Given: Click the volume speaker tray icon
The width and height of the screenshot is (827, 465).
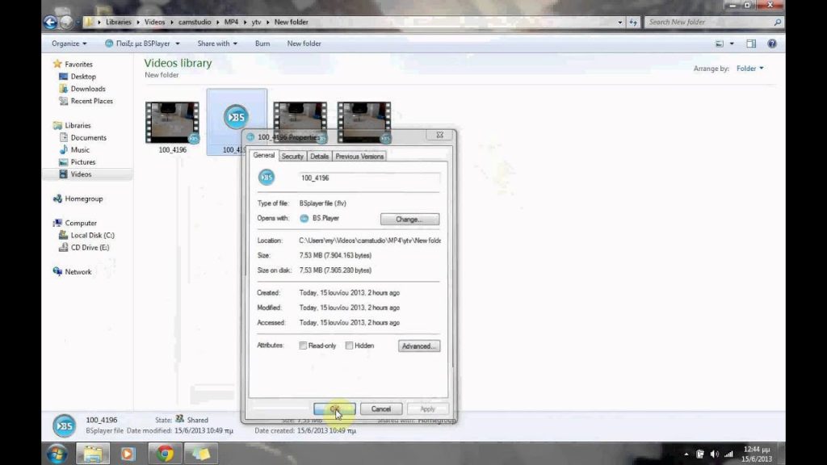Looking at the screenshot, I should (714, 454).
